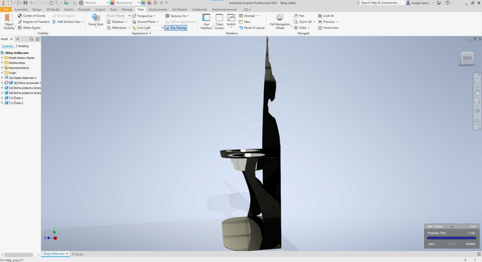
Task: Open the Full Navigation Wheel
Action: click(280, 22)
